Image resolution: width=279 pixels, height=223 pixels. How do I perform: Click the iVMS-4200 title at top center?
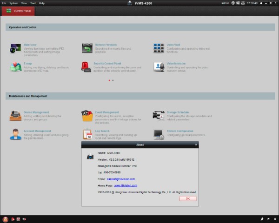pos(143,3)
